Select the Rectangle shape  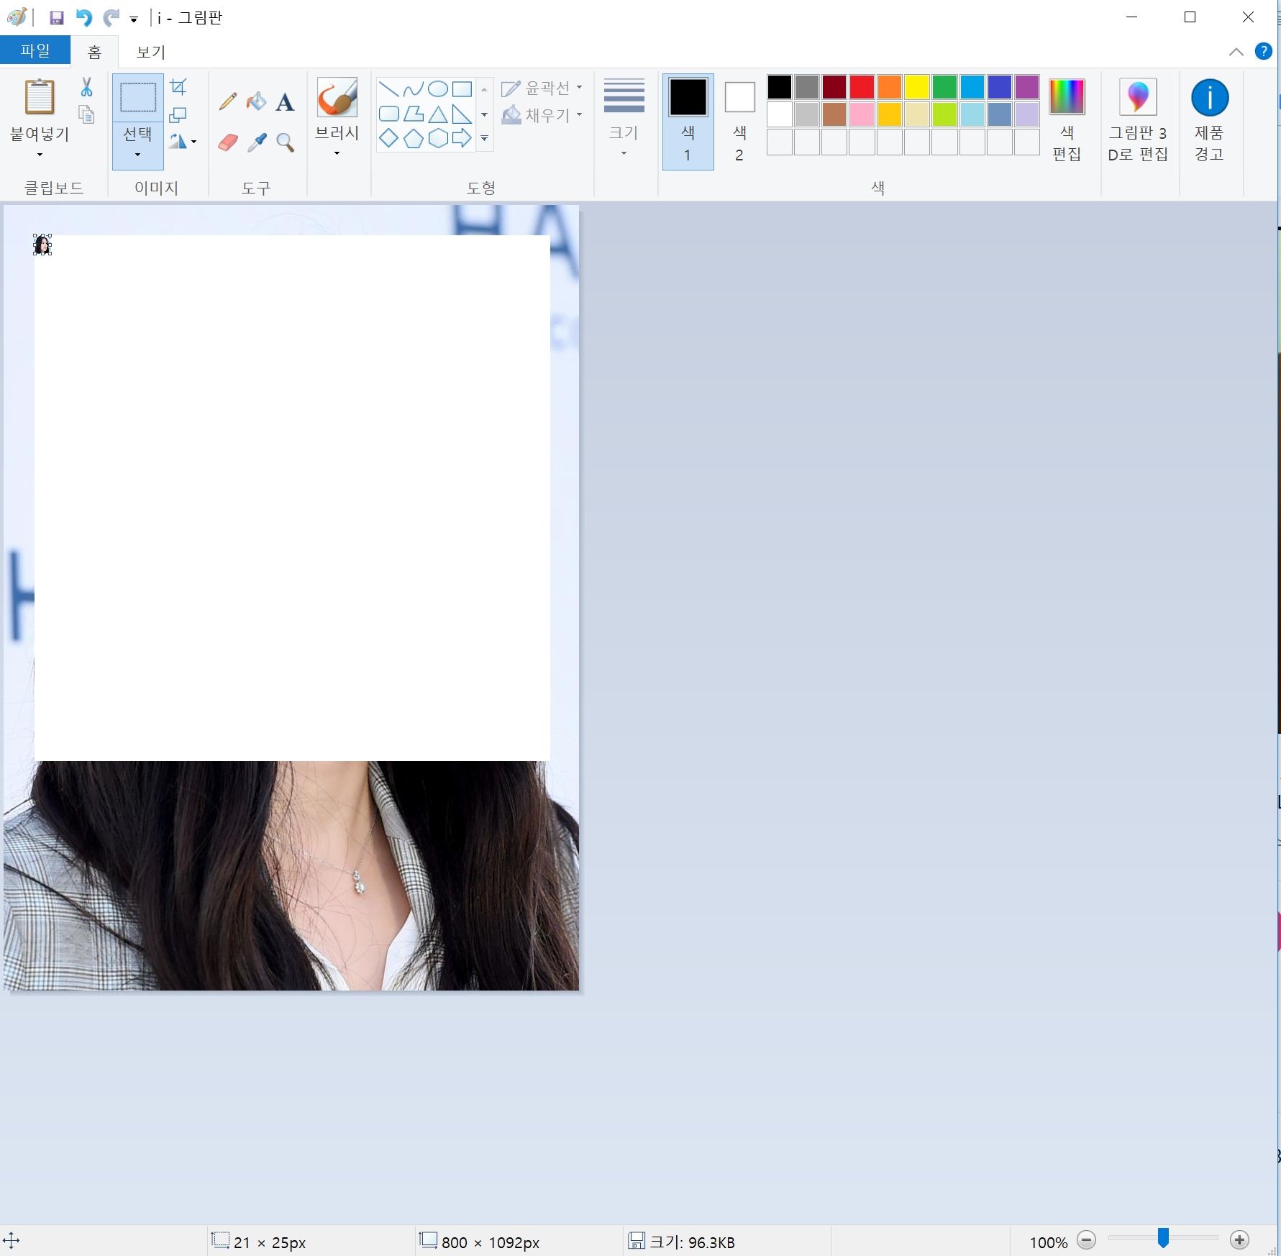(462, 89)
